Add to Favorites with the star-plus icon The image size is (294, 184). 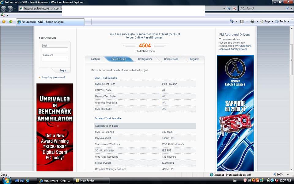(x=11, y=21)
